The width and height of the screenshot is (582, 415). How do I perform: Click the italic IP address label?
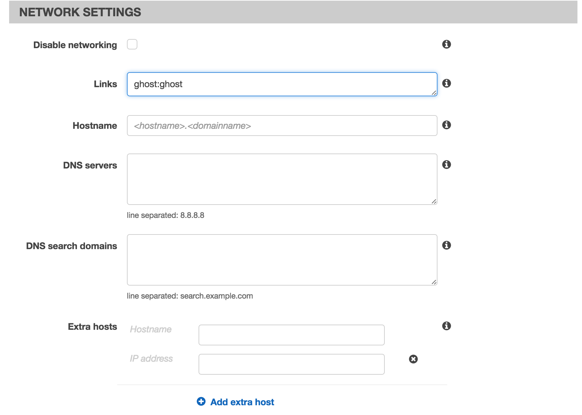[x=151, y=358]
